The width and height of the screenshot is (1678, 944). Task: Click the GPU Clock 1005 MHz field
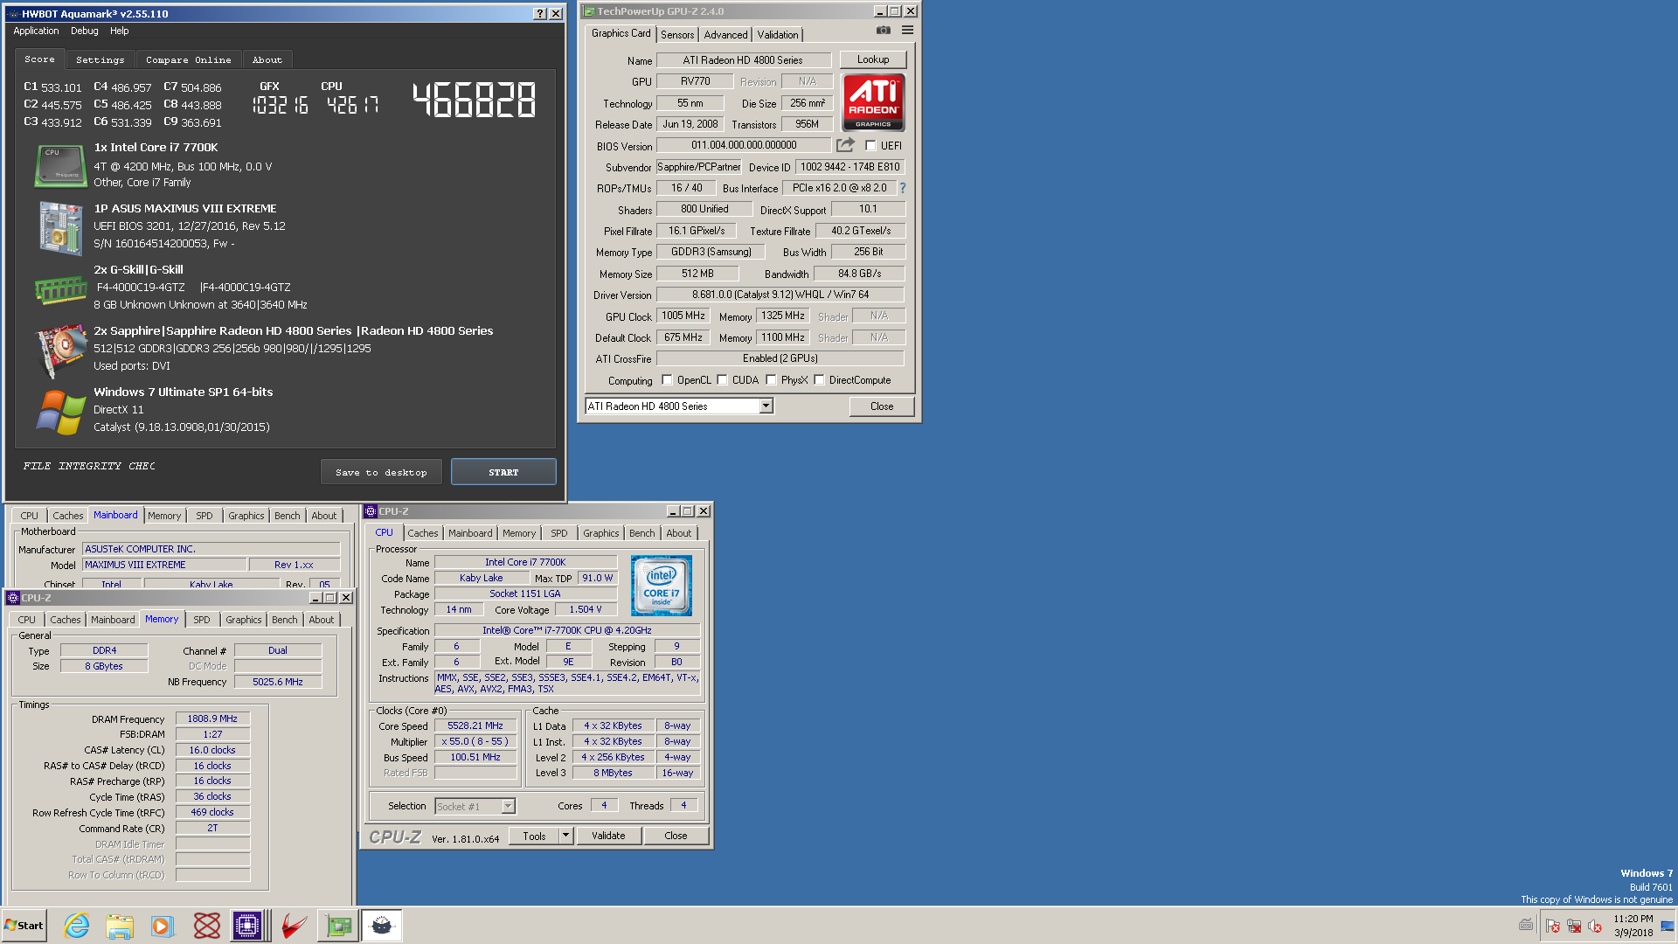[683, 316]
